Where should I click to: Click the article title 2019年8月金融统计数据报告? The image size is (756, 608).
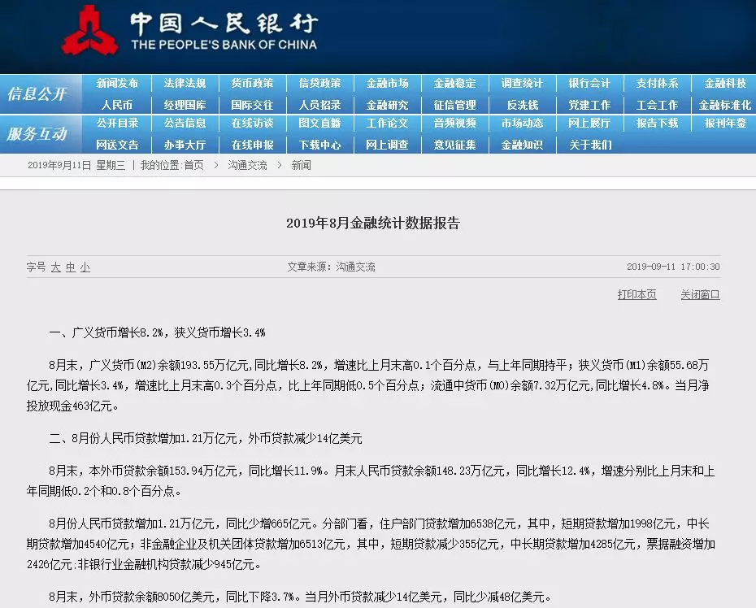[373, 224]
